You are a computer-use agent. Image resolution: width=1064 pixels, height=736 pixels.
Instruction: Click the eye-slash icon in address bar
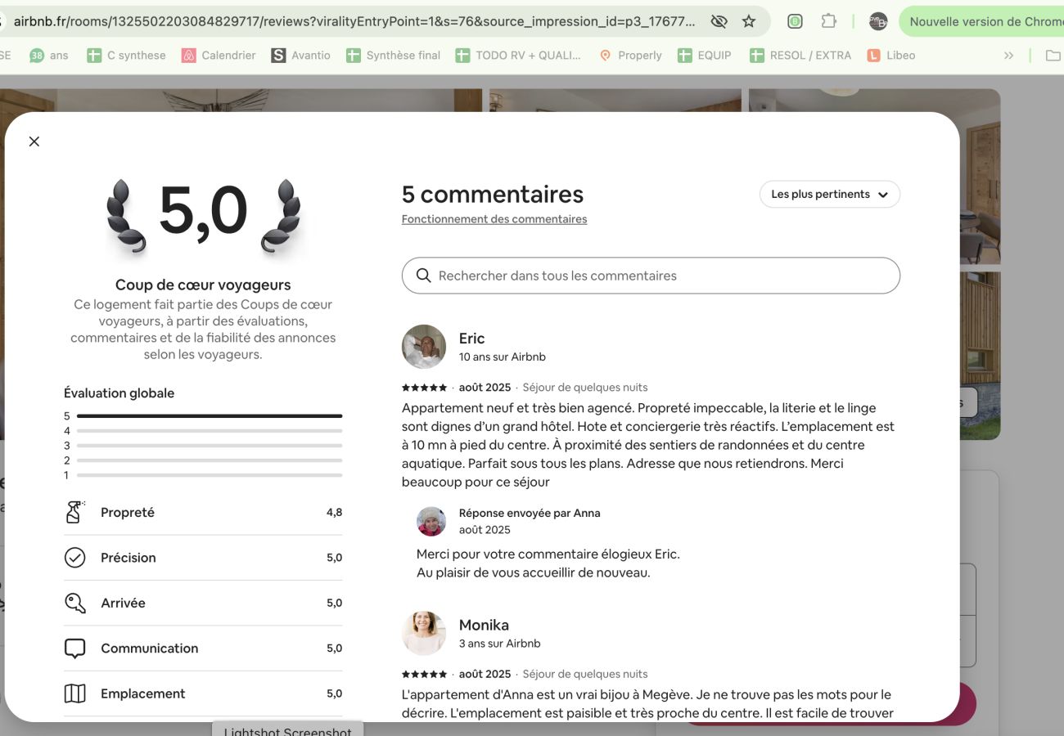[x=719, y=22]
